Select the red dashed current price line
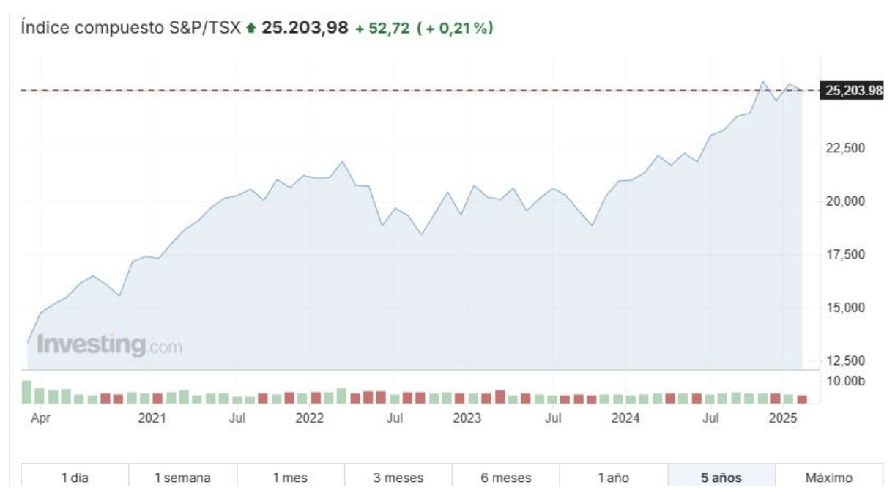The width and height of the screenshot is (895, 504). (439, 89)
